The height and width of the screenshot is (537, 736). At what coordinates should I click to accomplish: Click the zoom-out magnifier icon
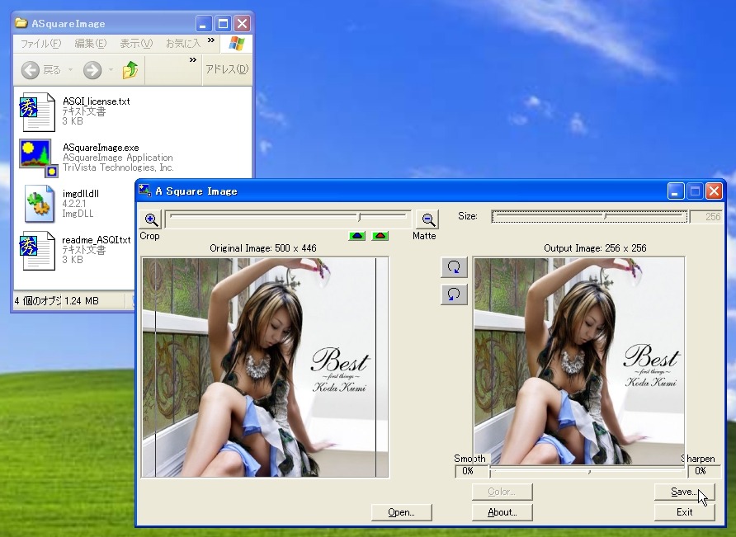coord(427,219)
